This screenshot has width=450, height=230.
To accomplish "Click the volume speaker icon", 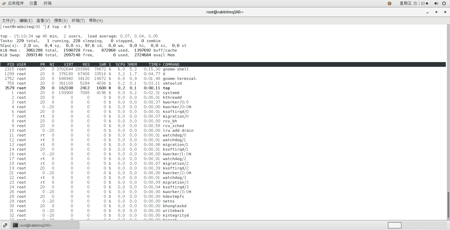I will 436,3.
